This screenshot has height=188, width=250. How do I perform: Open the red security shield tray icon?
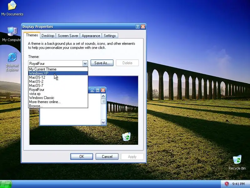coord(227,184)
